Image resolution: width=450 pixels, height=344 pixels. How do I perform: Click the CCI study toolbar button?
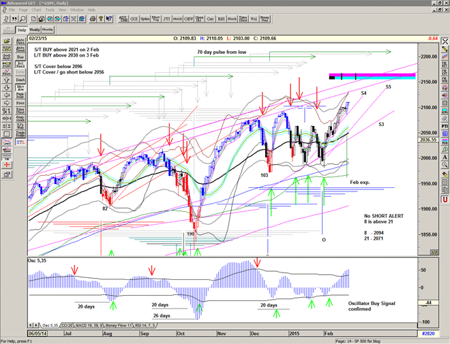(x=133, y=20)
